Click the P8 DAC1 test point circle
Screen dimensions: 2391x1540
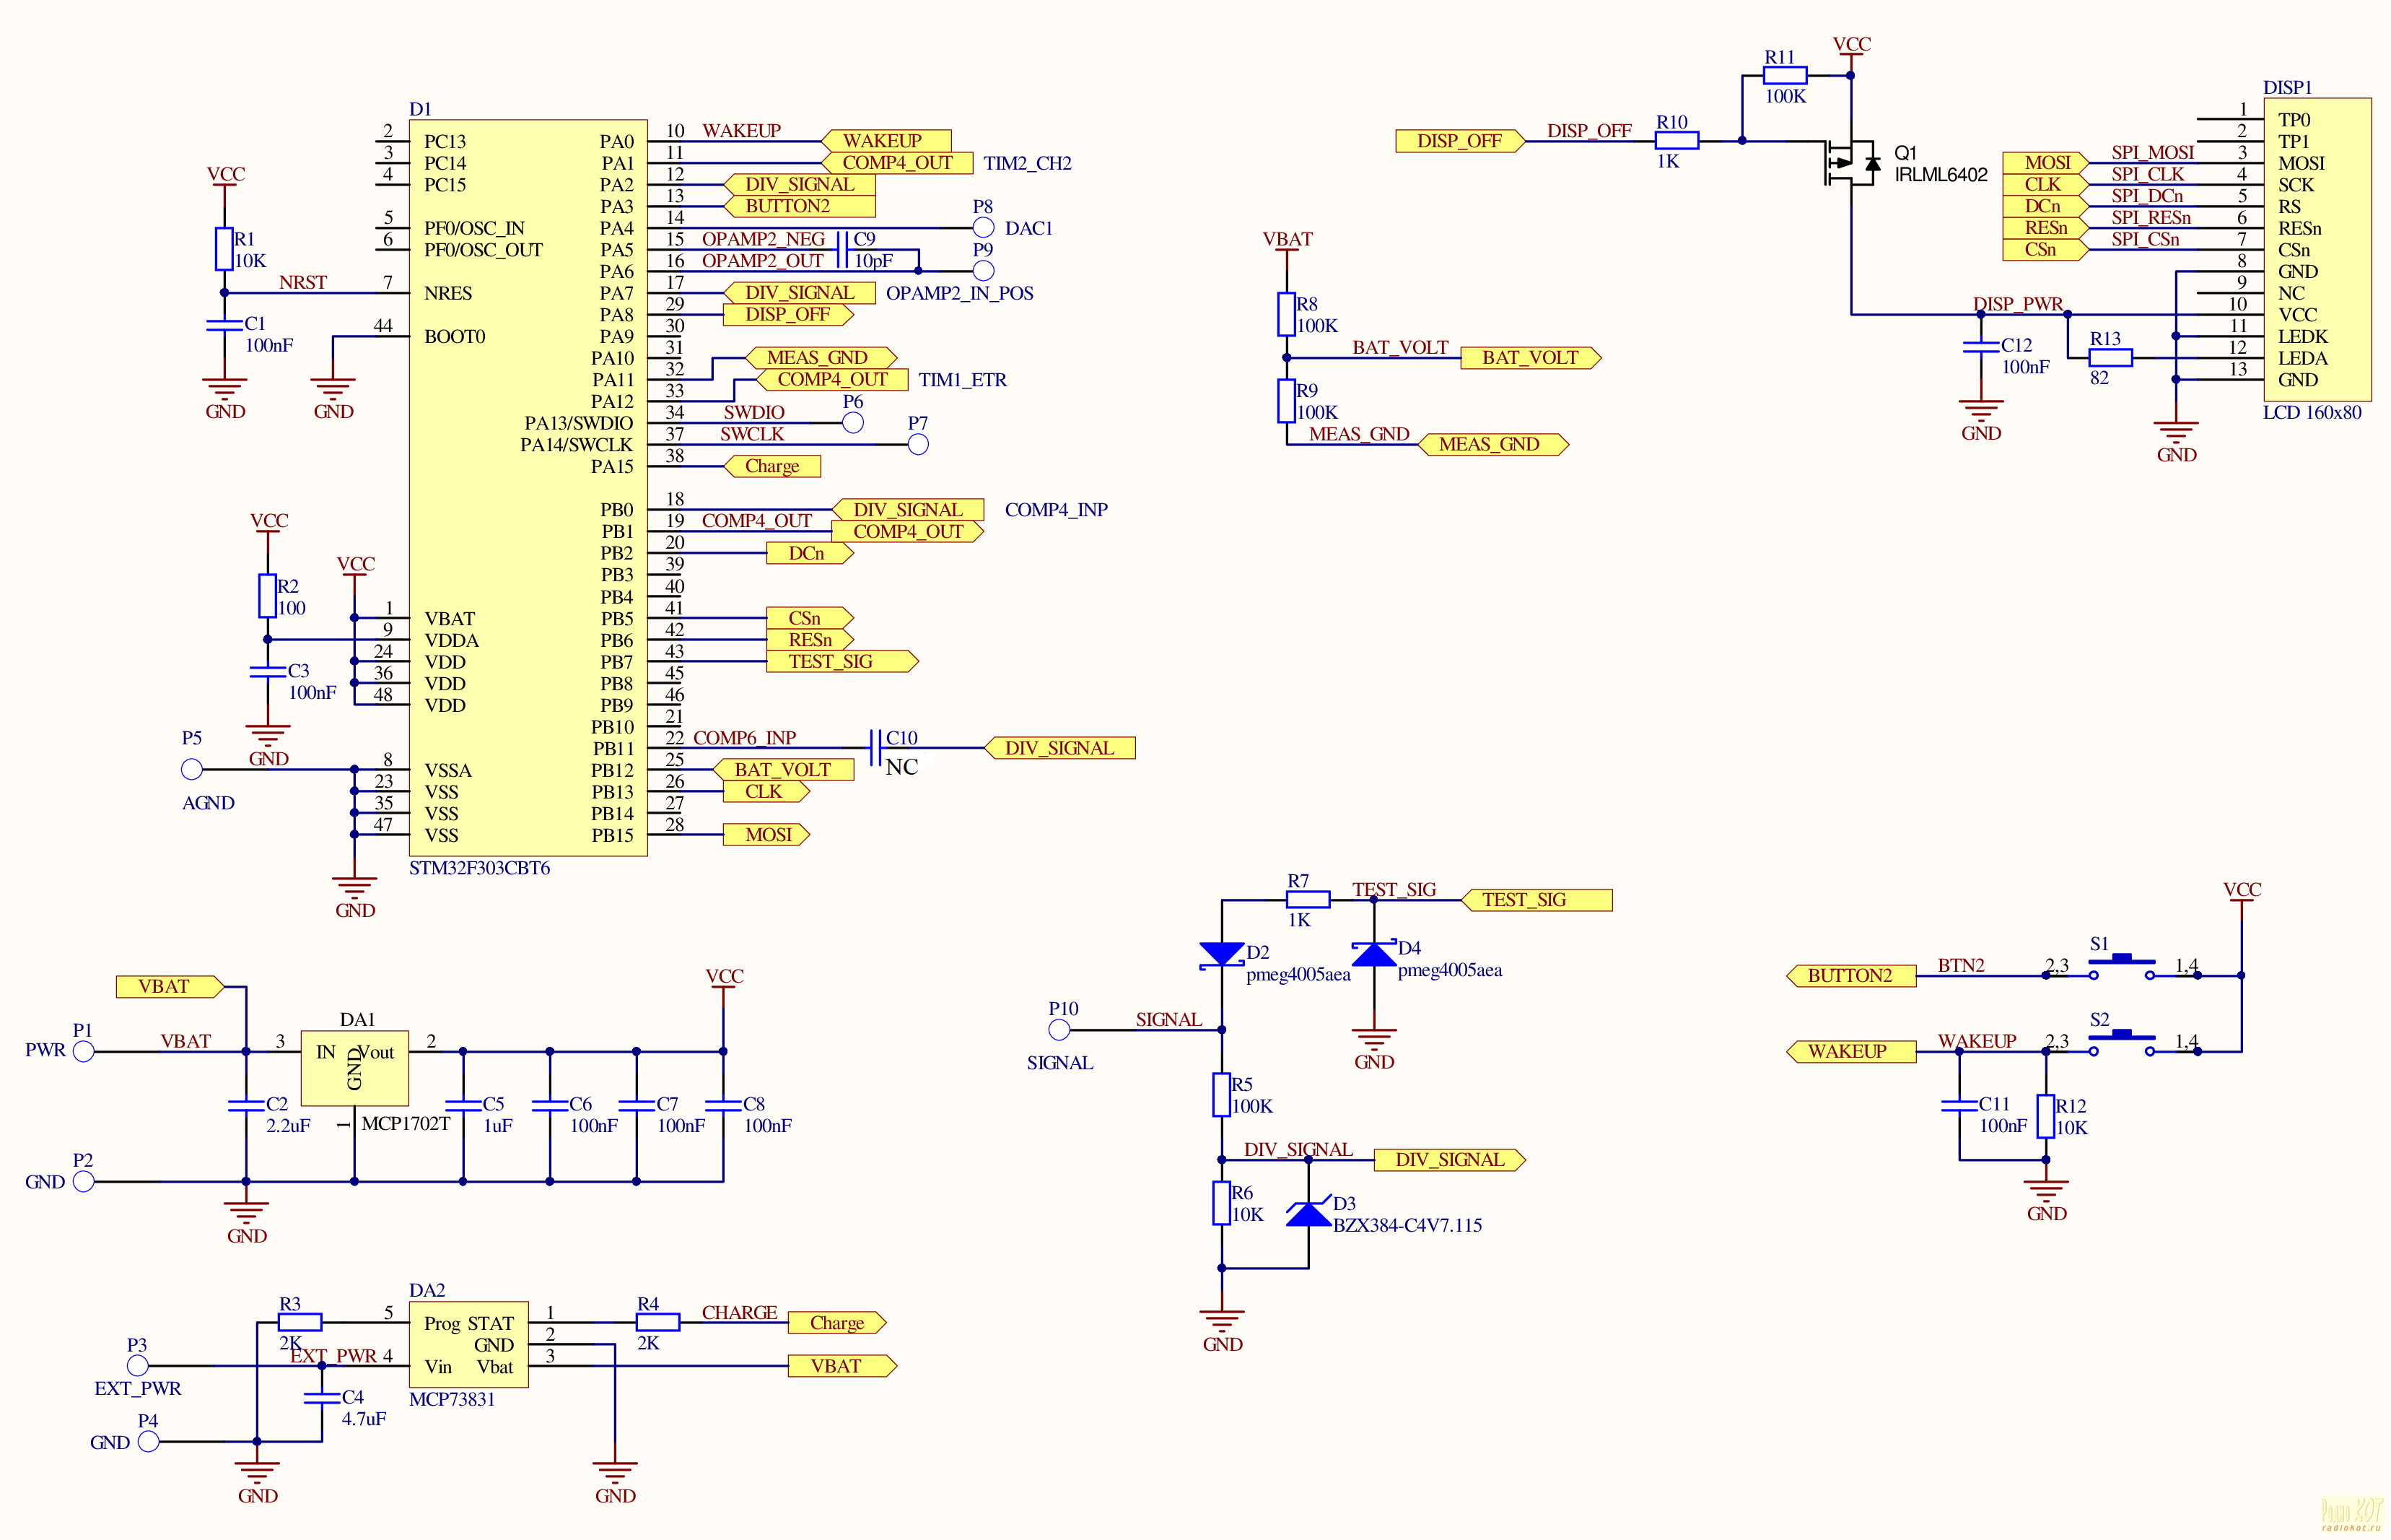pos(984,228)
